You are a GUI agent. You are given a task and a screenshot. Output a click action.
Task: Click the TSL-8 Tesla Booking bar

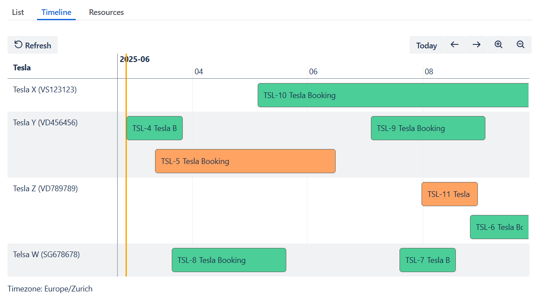click(229, 260)
